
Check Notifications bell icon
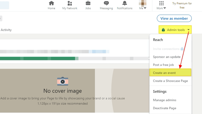[x=124, y=3]
